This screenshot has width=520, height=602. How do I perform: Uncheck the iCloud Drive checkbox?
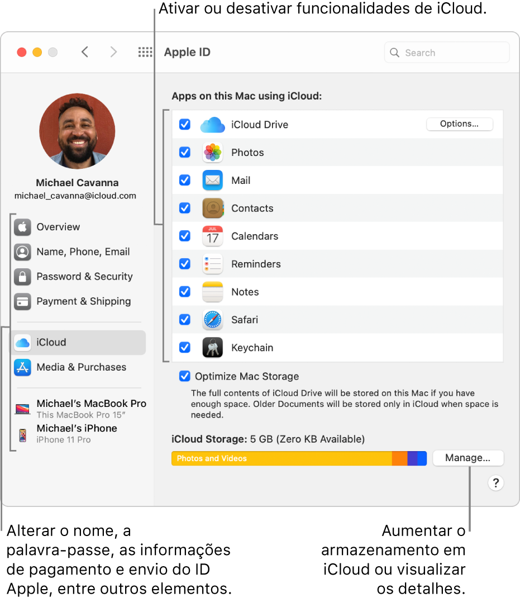(x=185, y=125)
